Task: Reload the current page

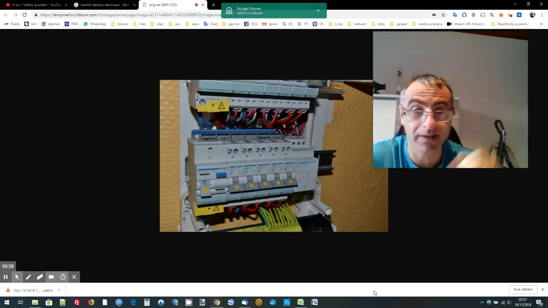Action: click(24, 15)
